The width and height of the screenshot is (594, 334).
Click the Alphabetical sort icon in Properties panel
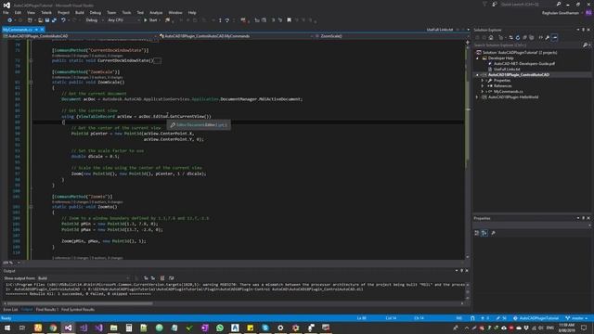pos(484,233)
